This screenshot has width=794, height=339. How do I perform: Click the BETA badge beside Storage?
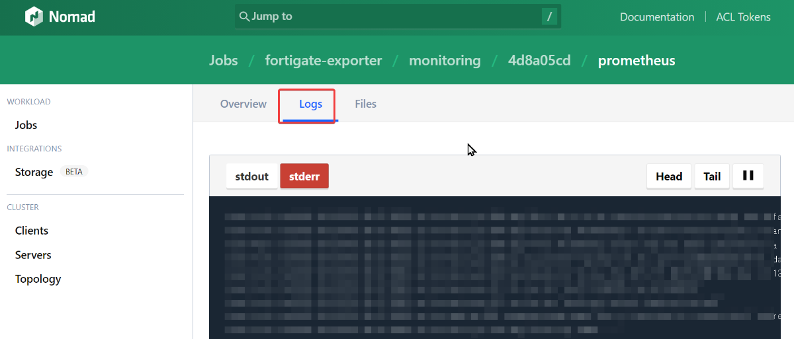74,172
